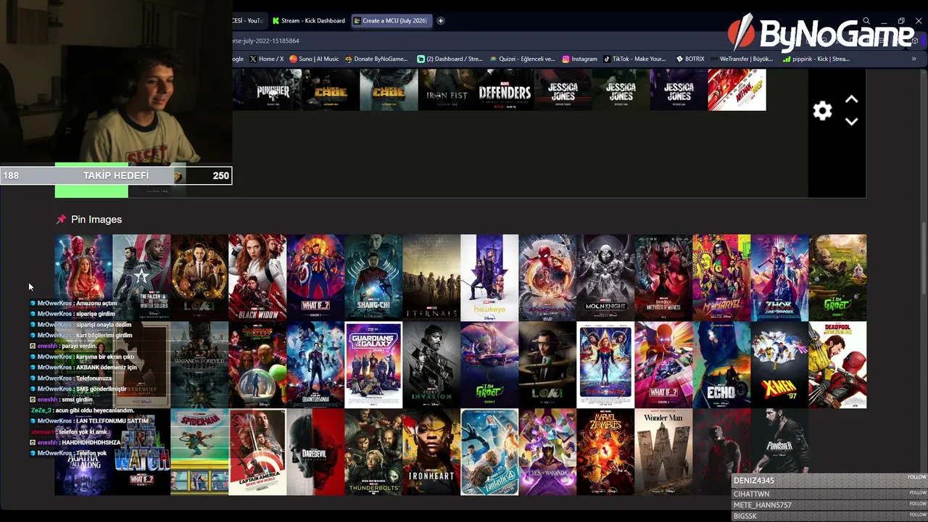Screen dimensions: 928x522
Task: Select the Spider-Man No Way Home poster
Action: click(547, 278)
